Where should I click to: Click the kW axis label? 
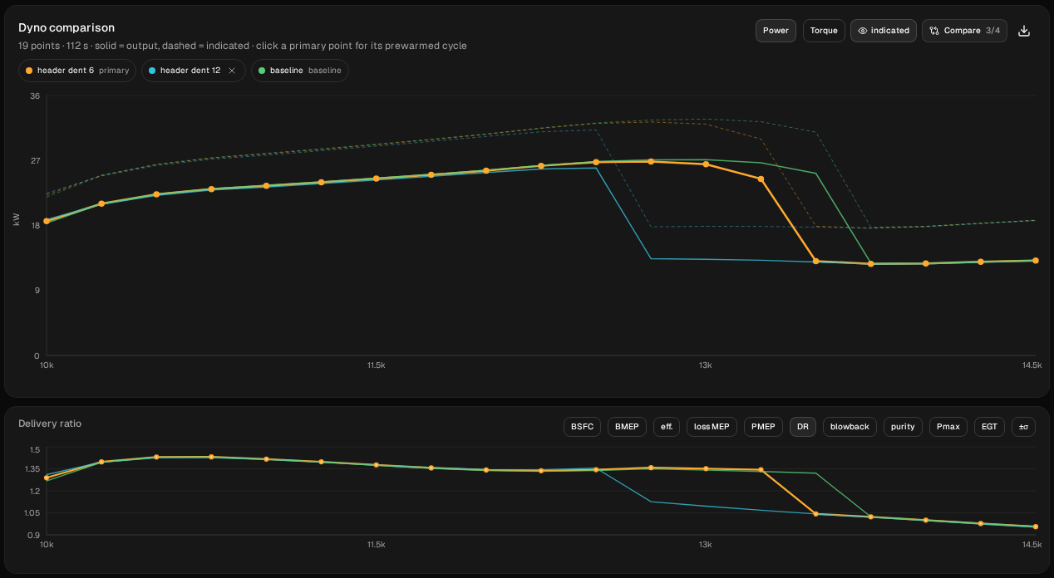pyautogui.click(x=16, y=219)
